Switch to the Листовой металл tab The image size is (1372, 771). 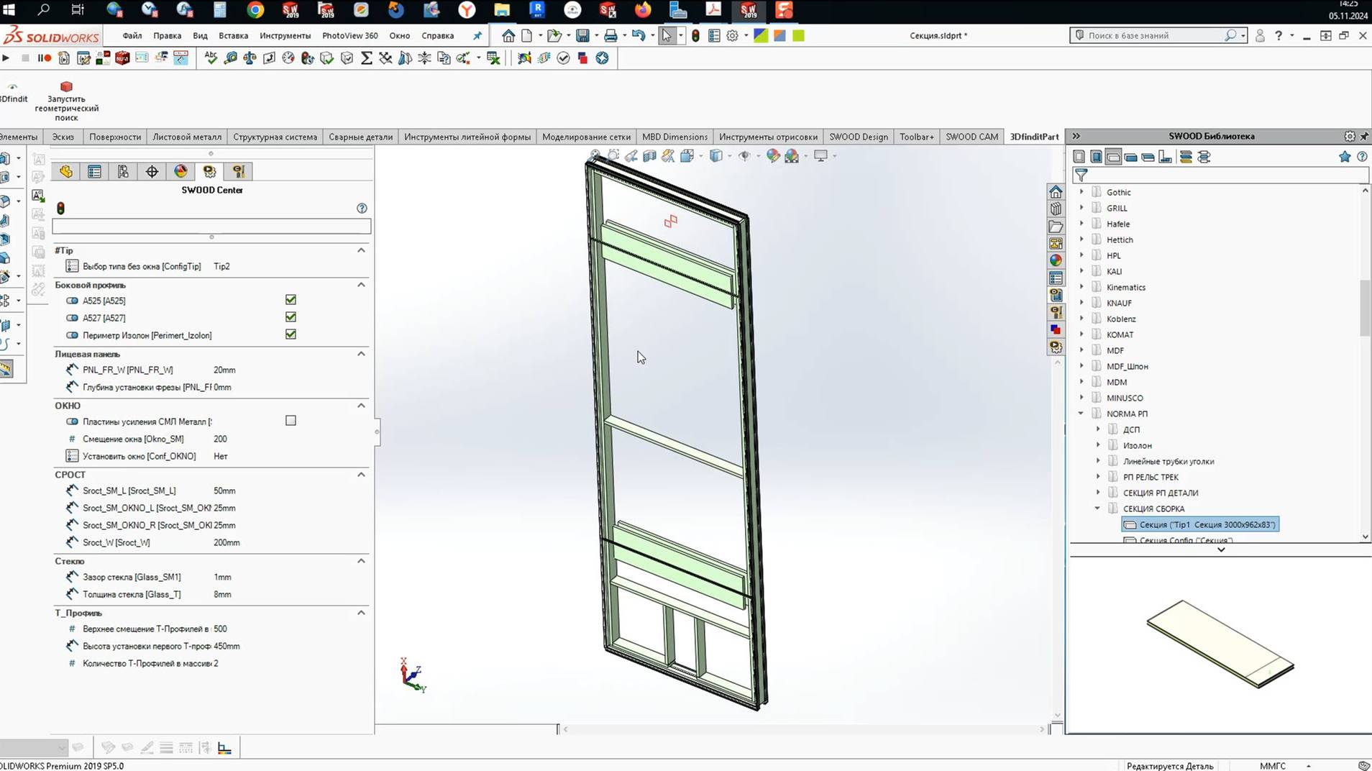click(187, 136)
